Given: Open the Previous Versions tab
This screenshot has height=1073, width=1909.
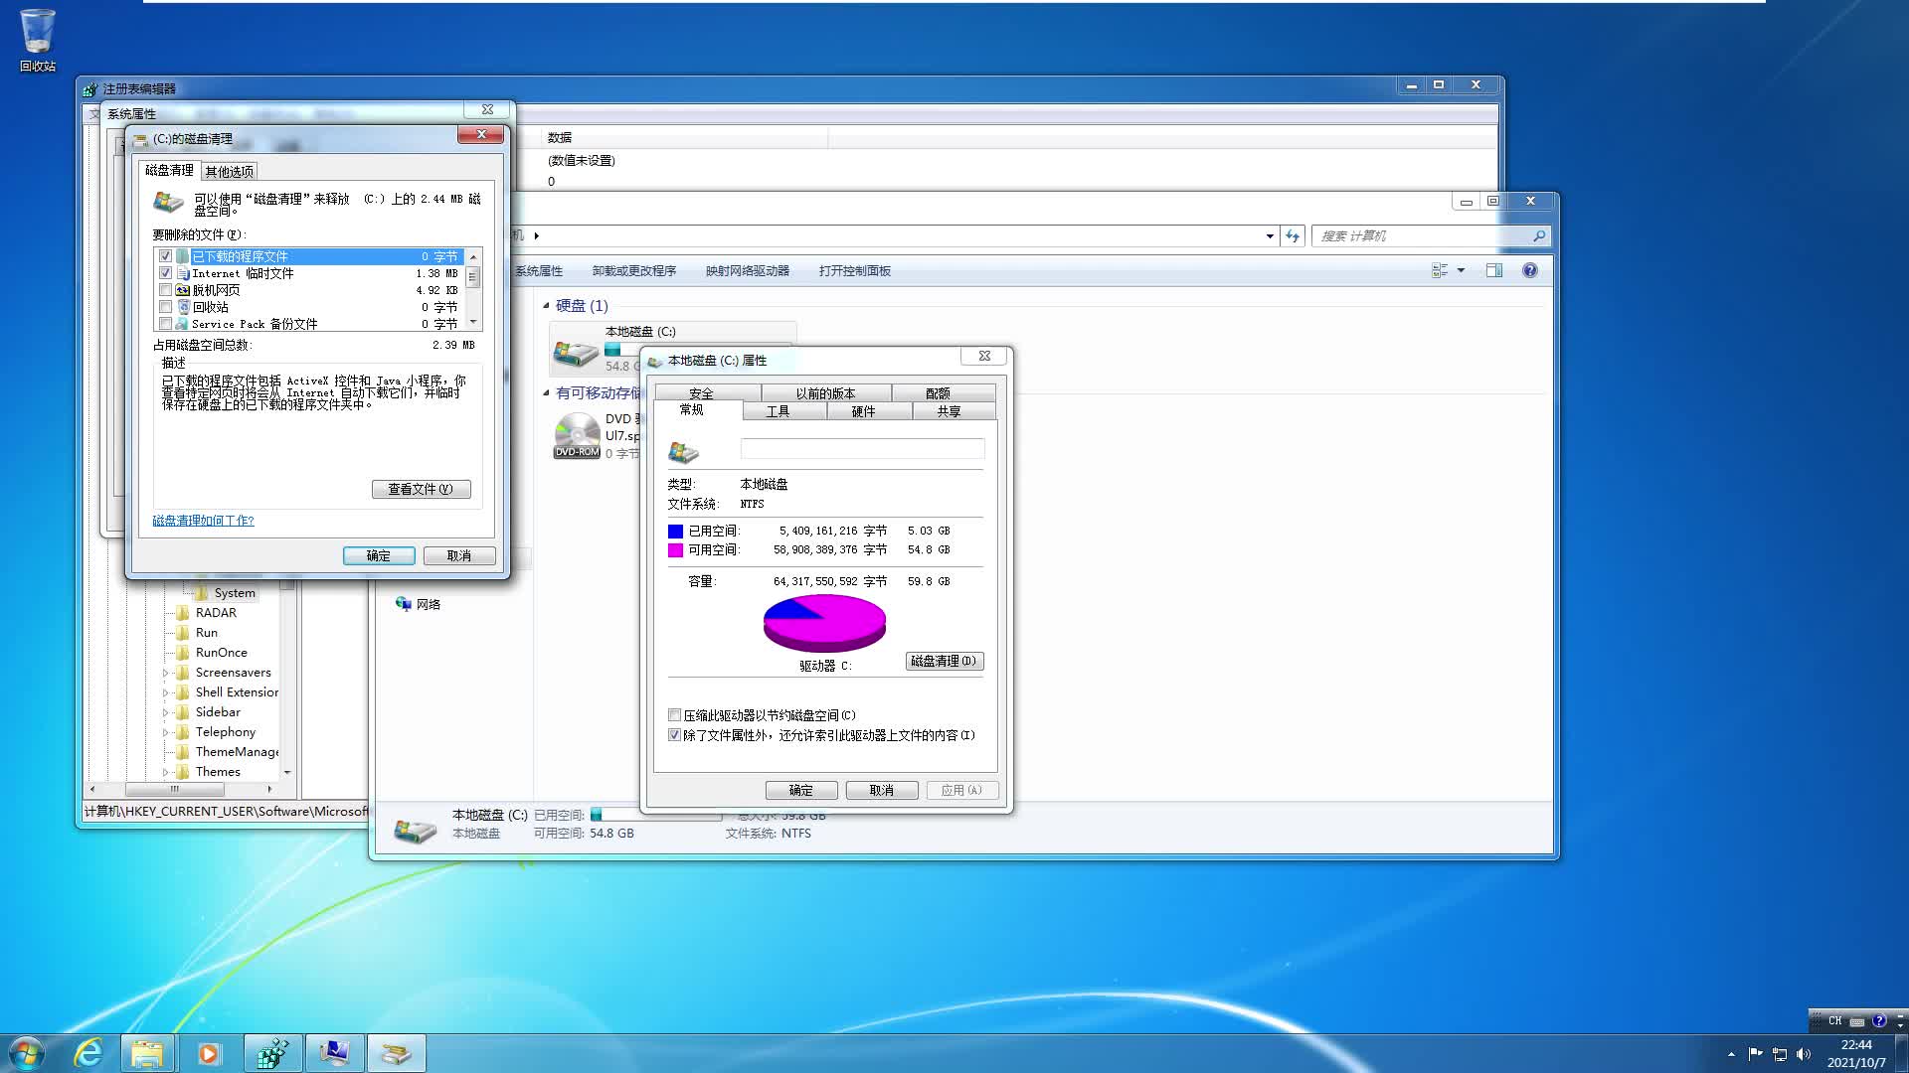Looking at the screenshot, I should (x=825, y=393).
